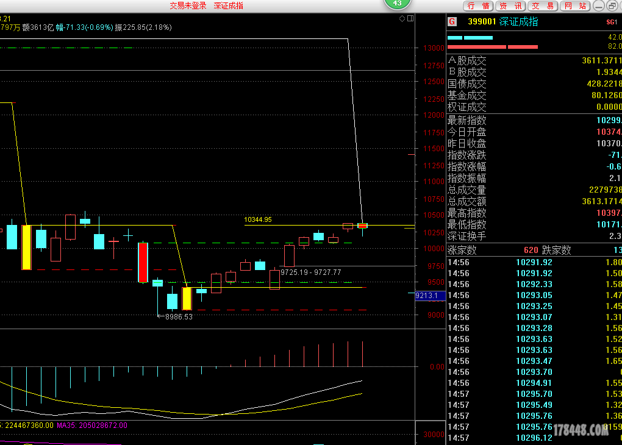
Task: Select the 总成交额 row
Action: click(x=534, y=202)
